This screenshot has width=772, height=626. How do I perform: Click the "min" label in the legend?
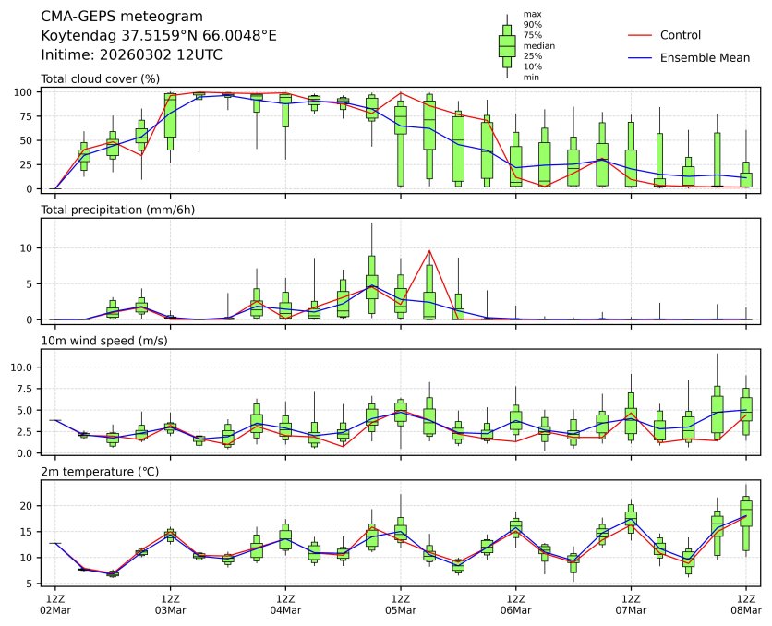click(530, 78)
